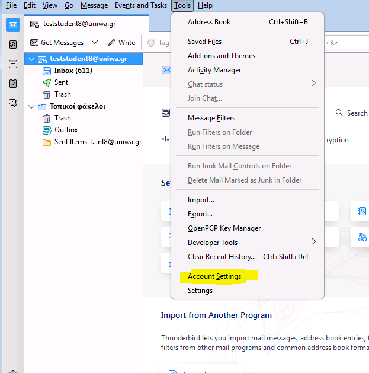Open Activity Manager
This screenshot has height=373, width=369.
[248, 70]
